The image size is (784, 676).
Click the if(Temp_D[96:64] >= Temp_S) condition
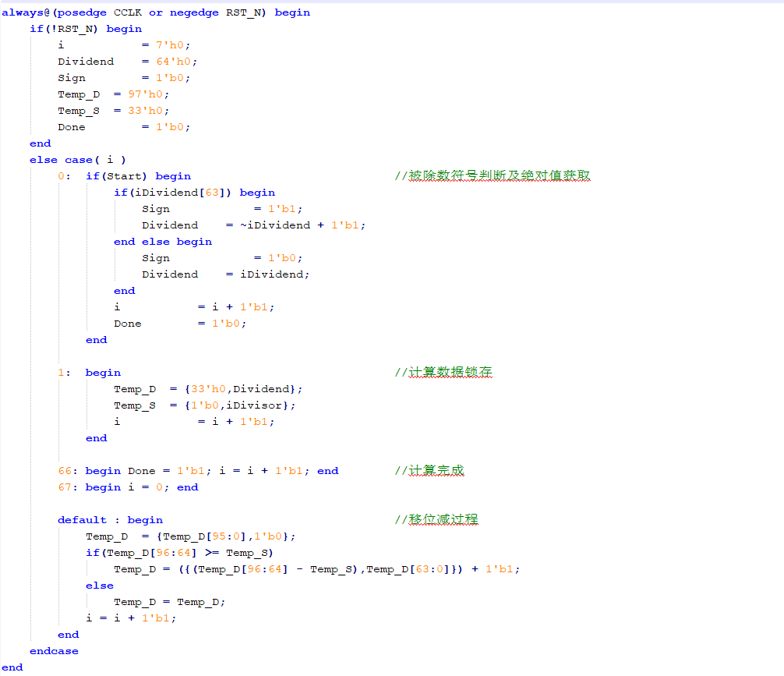[x=179, y=553]
